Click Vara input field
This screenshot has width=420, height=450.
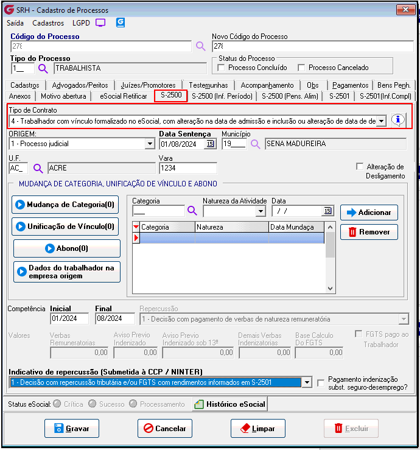(x=188, y=168)
